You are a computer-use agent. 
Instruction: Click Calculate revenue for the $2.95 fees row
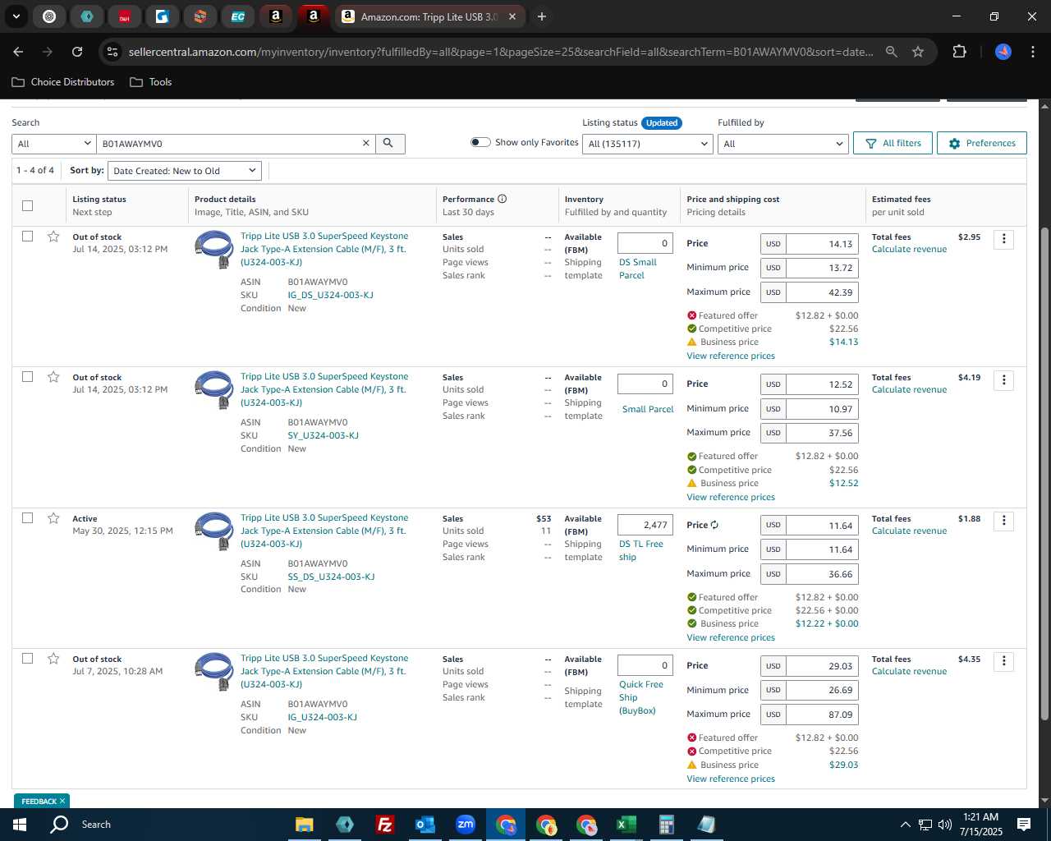point(909,249)
